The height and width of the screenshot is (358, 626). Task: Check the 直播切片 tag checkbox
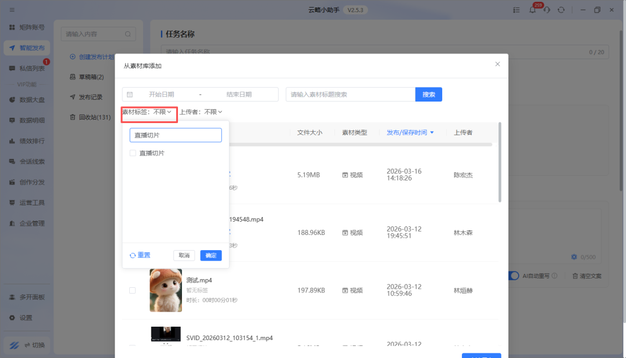pos(133,153)
